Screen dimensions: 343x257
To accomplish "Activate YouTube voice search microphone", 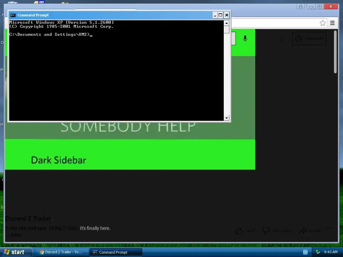I will (x=245, y=38).
